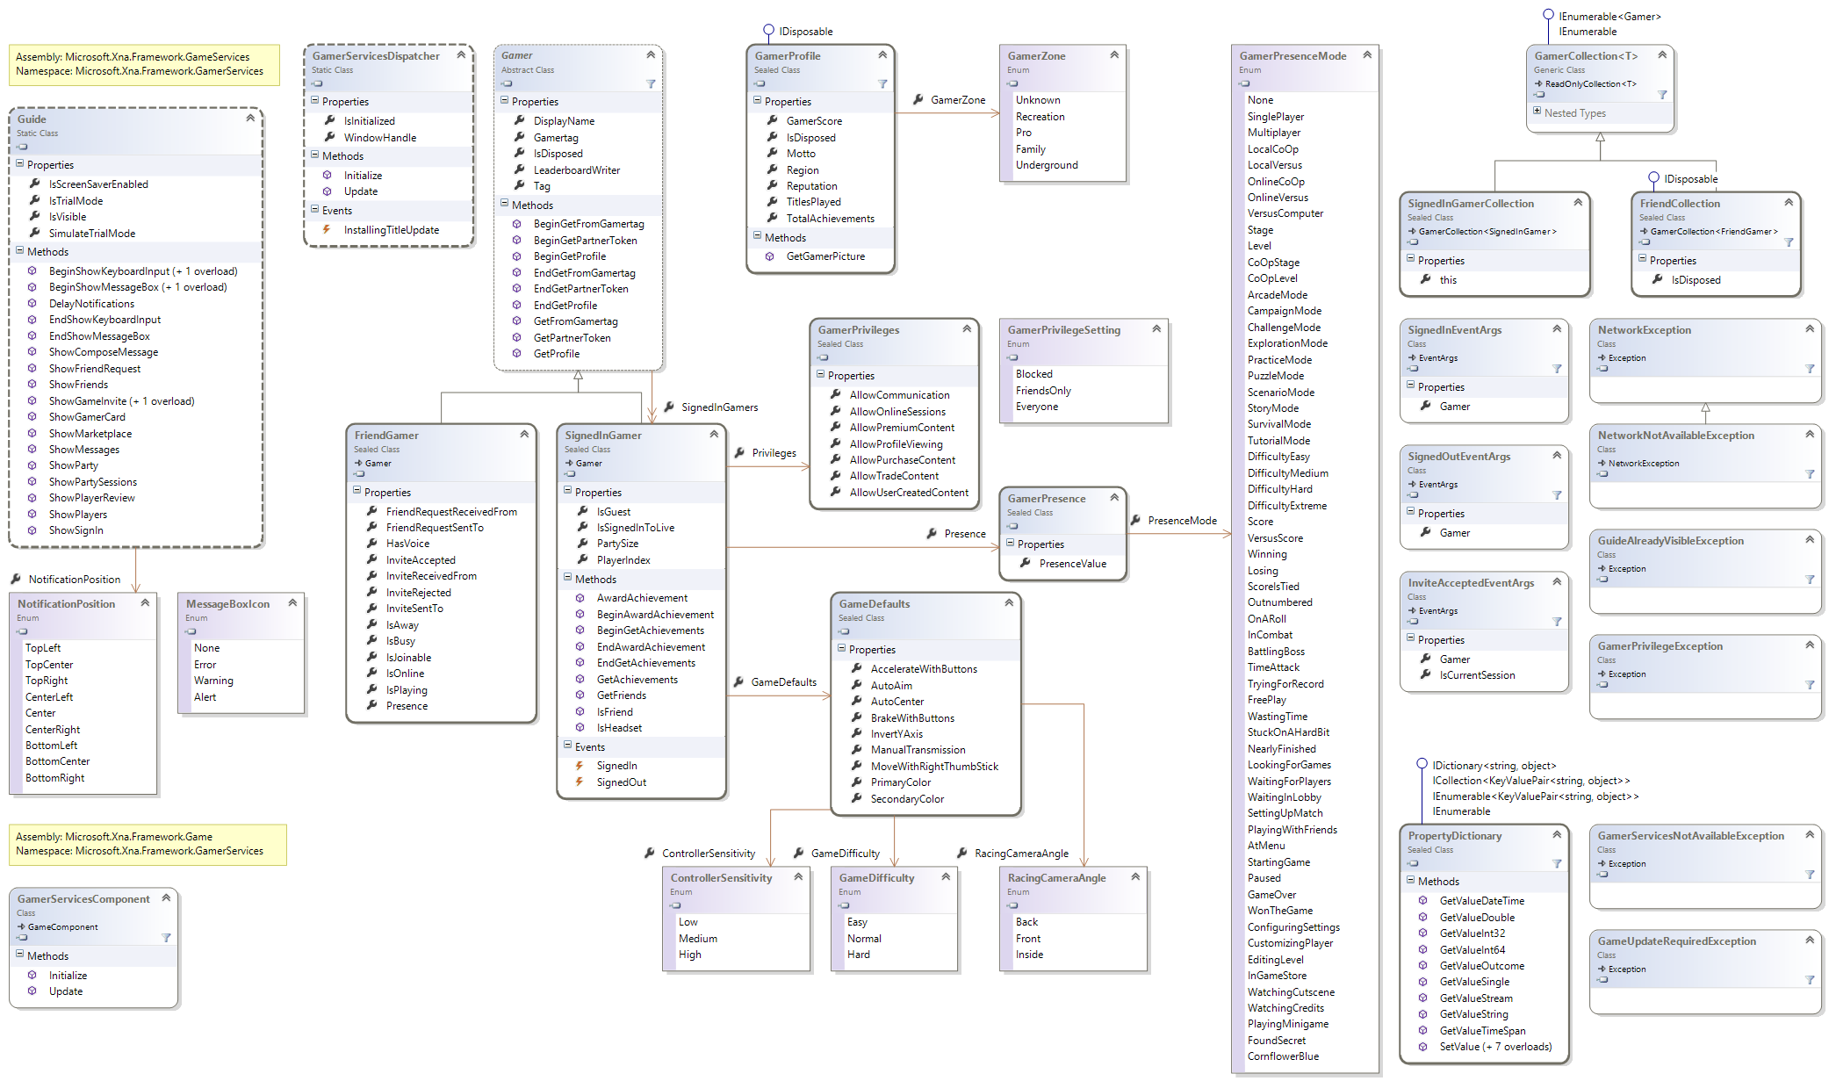
Task: Click the filter icon in the NetworkException box
Action: pyautogui.click(x=1810, y=369)
